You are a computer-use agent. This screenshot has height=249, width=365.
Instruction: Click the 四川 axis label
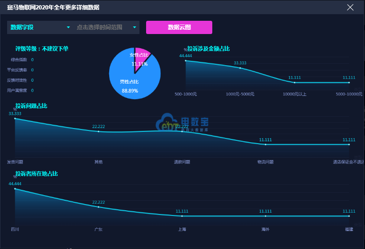15,230
